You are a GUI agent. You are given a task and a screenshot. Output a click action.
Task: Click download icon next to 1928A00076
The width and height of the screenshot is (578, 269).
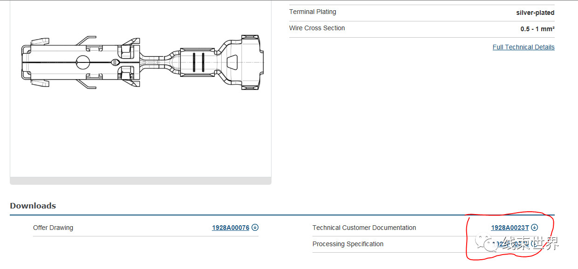[x=255, y=228]
